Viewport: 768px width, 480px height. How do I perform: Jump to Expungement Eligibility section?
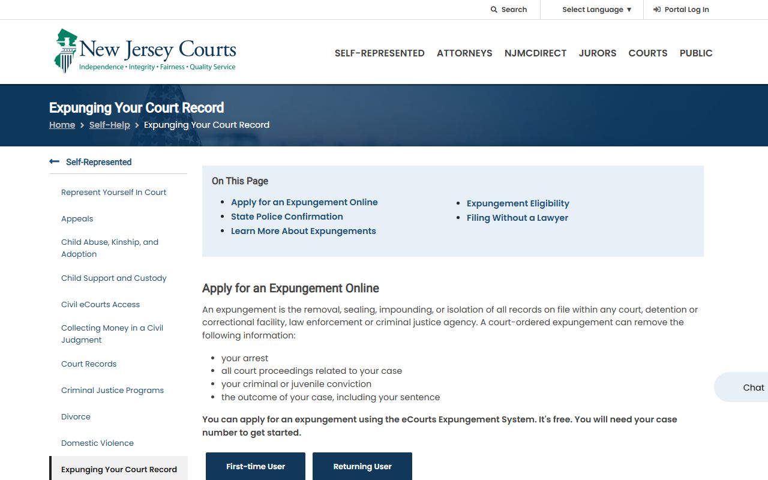518,203
